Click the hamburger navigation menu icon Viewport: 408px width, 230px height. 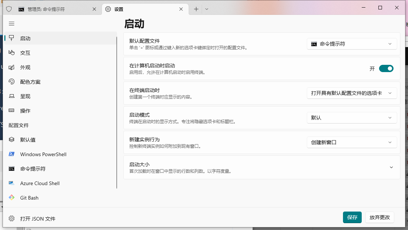click(12, 24)
